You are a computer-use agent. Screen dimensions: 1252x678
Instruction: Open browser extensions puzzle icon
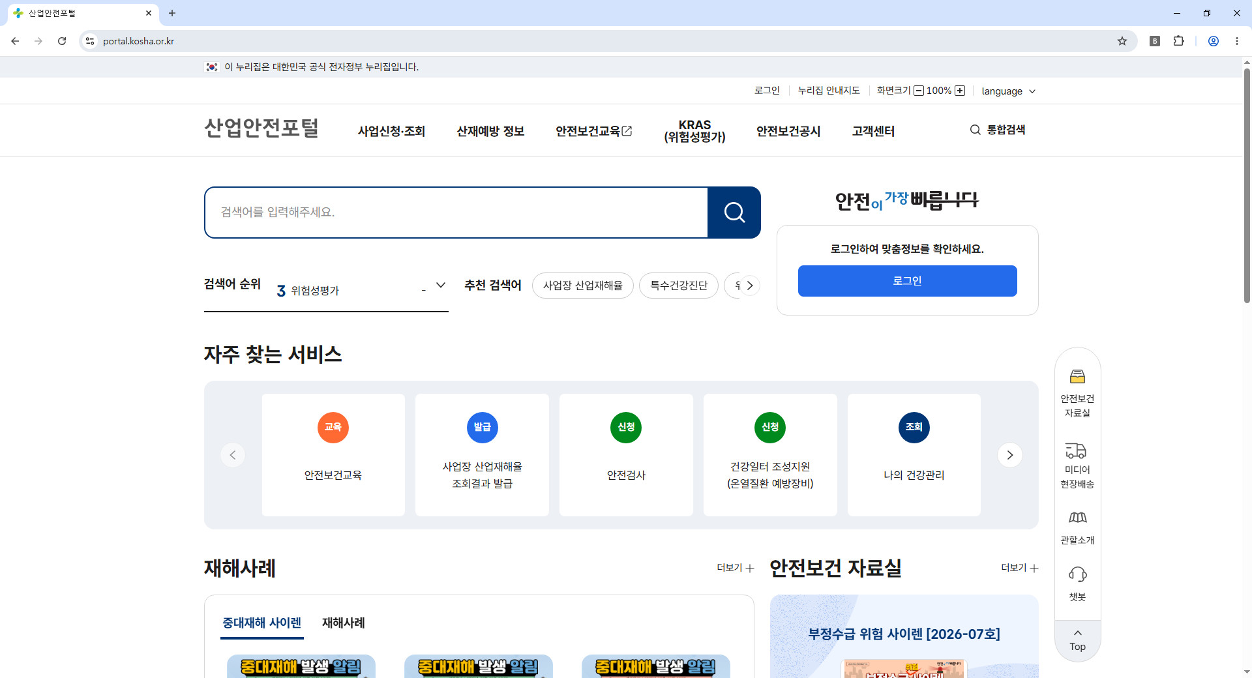1178,41
